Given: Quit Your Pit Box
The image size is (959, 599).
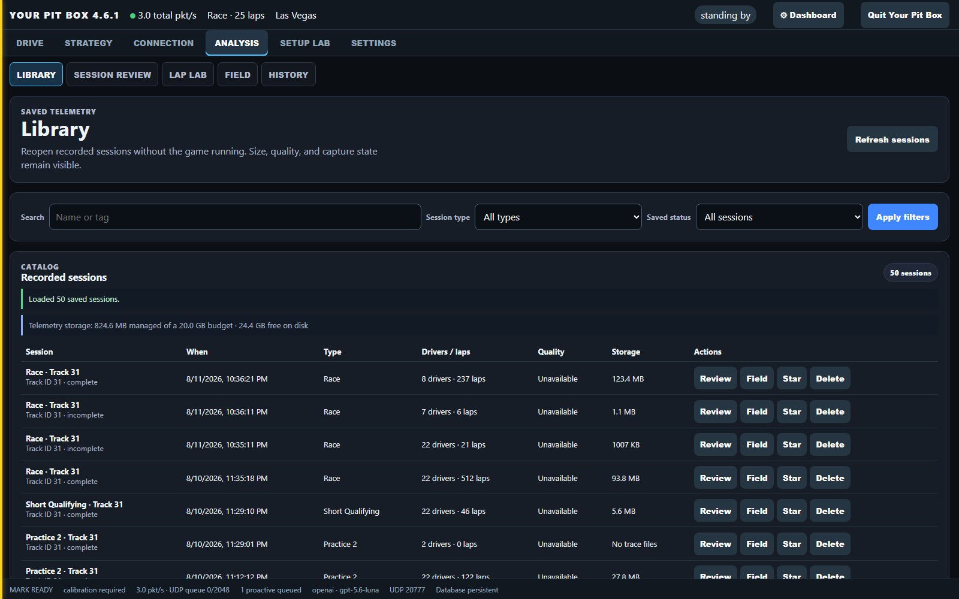Looking at the screenshot, I should [x=904, y=15].
